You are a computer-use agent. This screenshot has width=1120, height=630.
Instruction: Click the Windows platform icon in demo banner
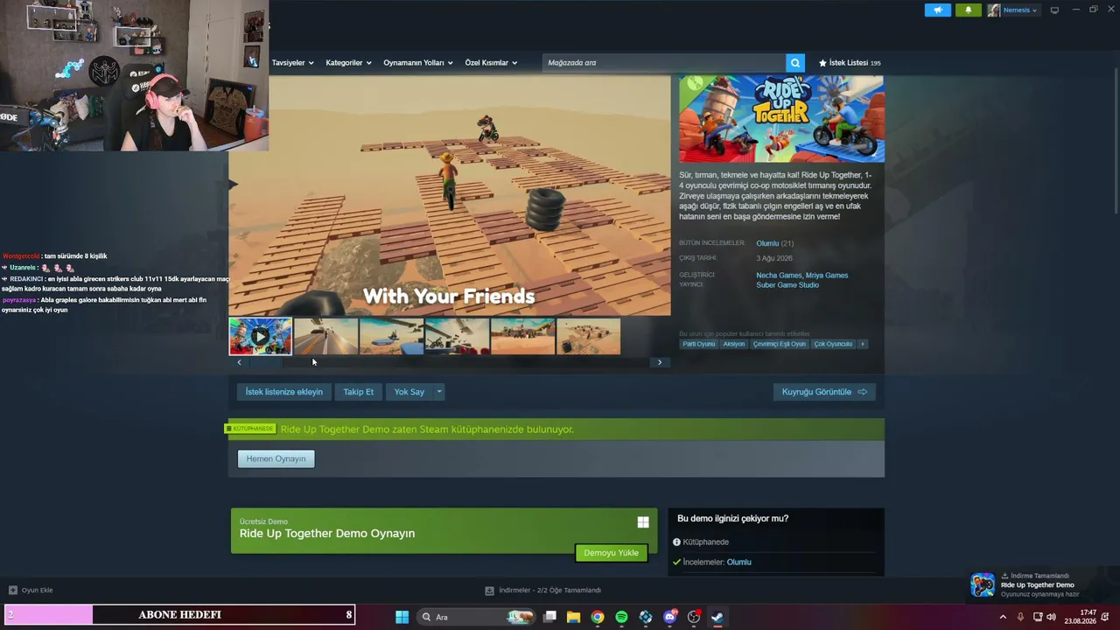pos(643,522)
